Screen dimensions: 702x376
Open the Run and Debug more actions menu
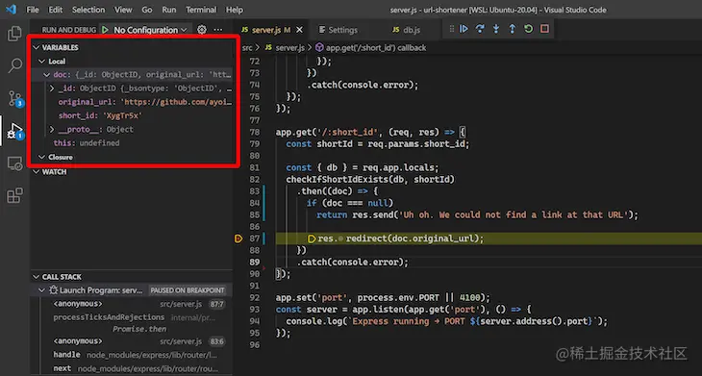[218, 30]
